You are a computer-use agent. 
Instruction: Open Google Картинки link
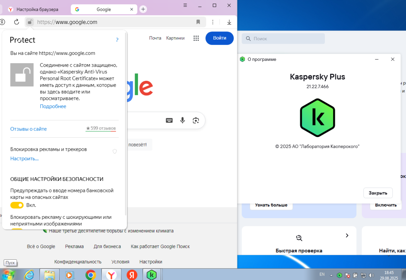pos(175,38)
